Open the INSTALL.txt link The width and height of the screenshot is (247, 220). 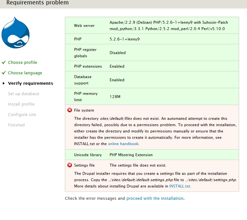[180, 186]
